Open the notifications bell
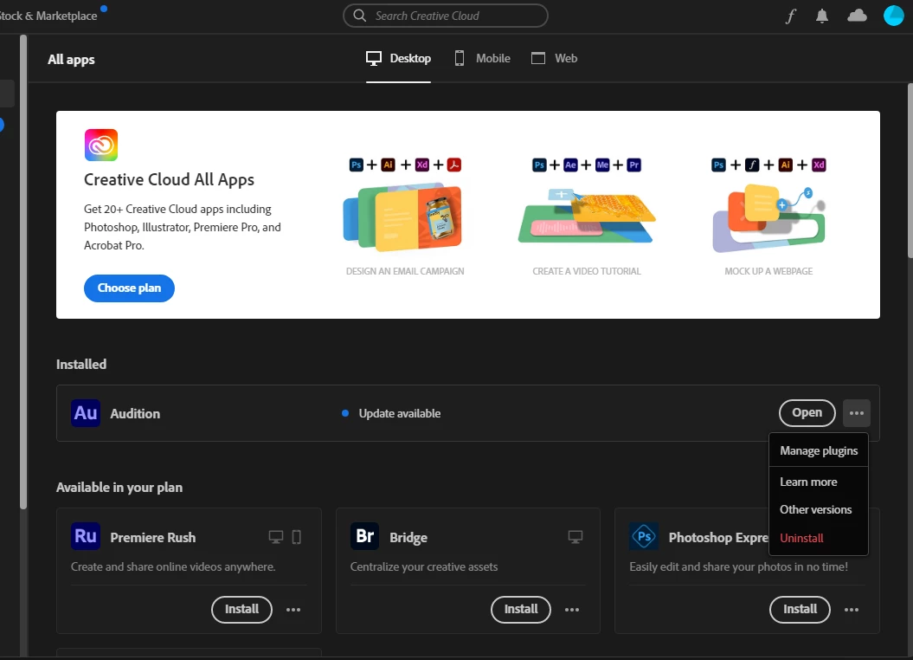The width and height of the screenshot is (913, 660). click(x=821, y=16)
